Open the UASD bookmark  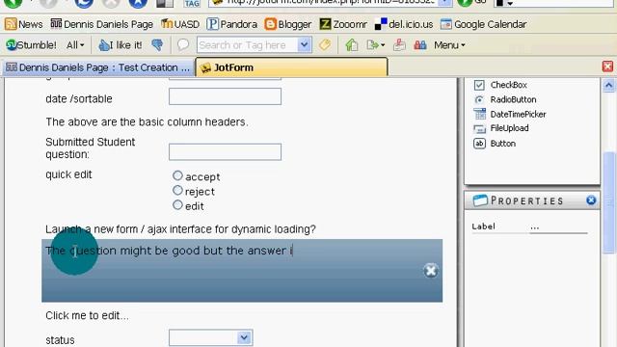click(180, 24)
